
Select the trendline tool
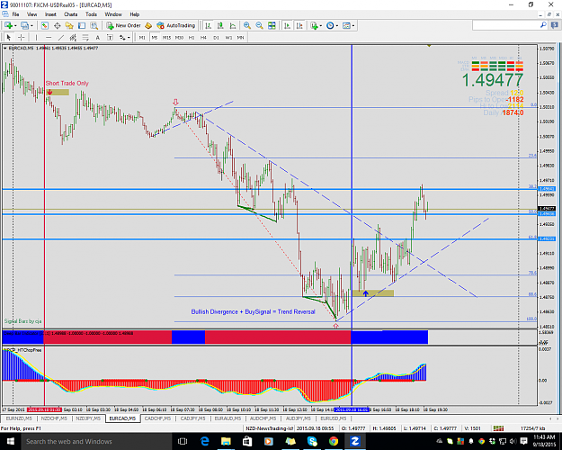pos(61,37)
